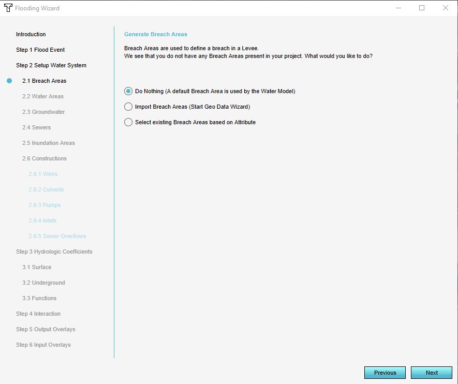The image size is (458, 384).
Task: Select 2.6 Constructions in sidebar
Action: coord(45,158)
